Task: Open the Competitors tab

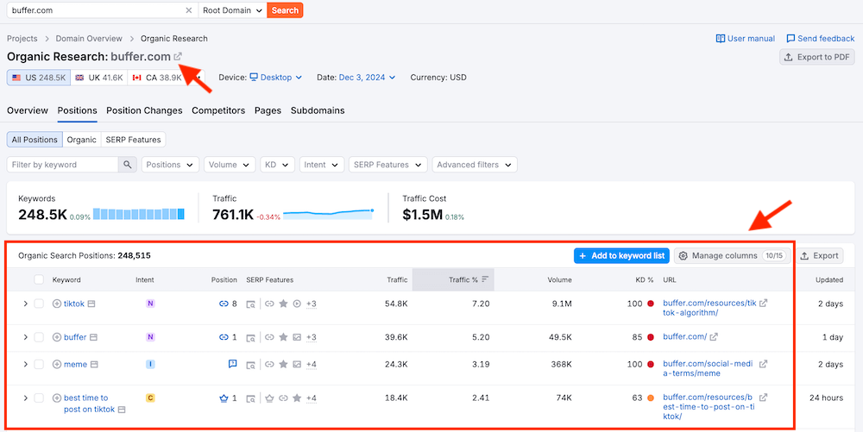Action: 218,110
